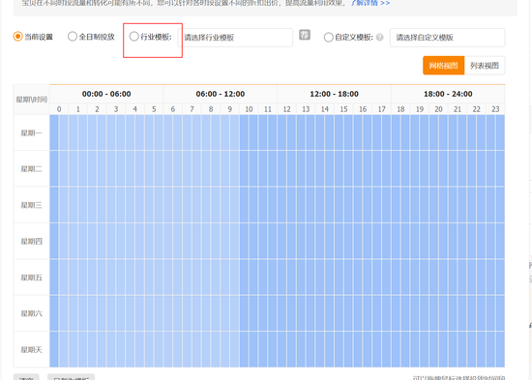Click hour 16 column header

coord(363,109)
